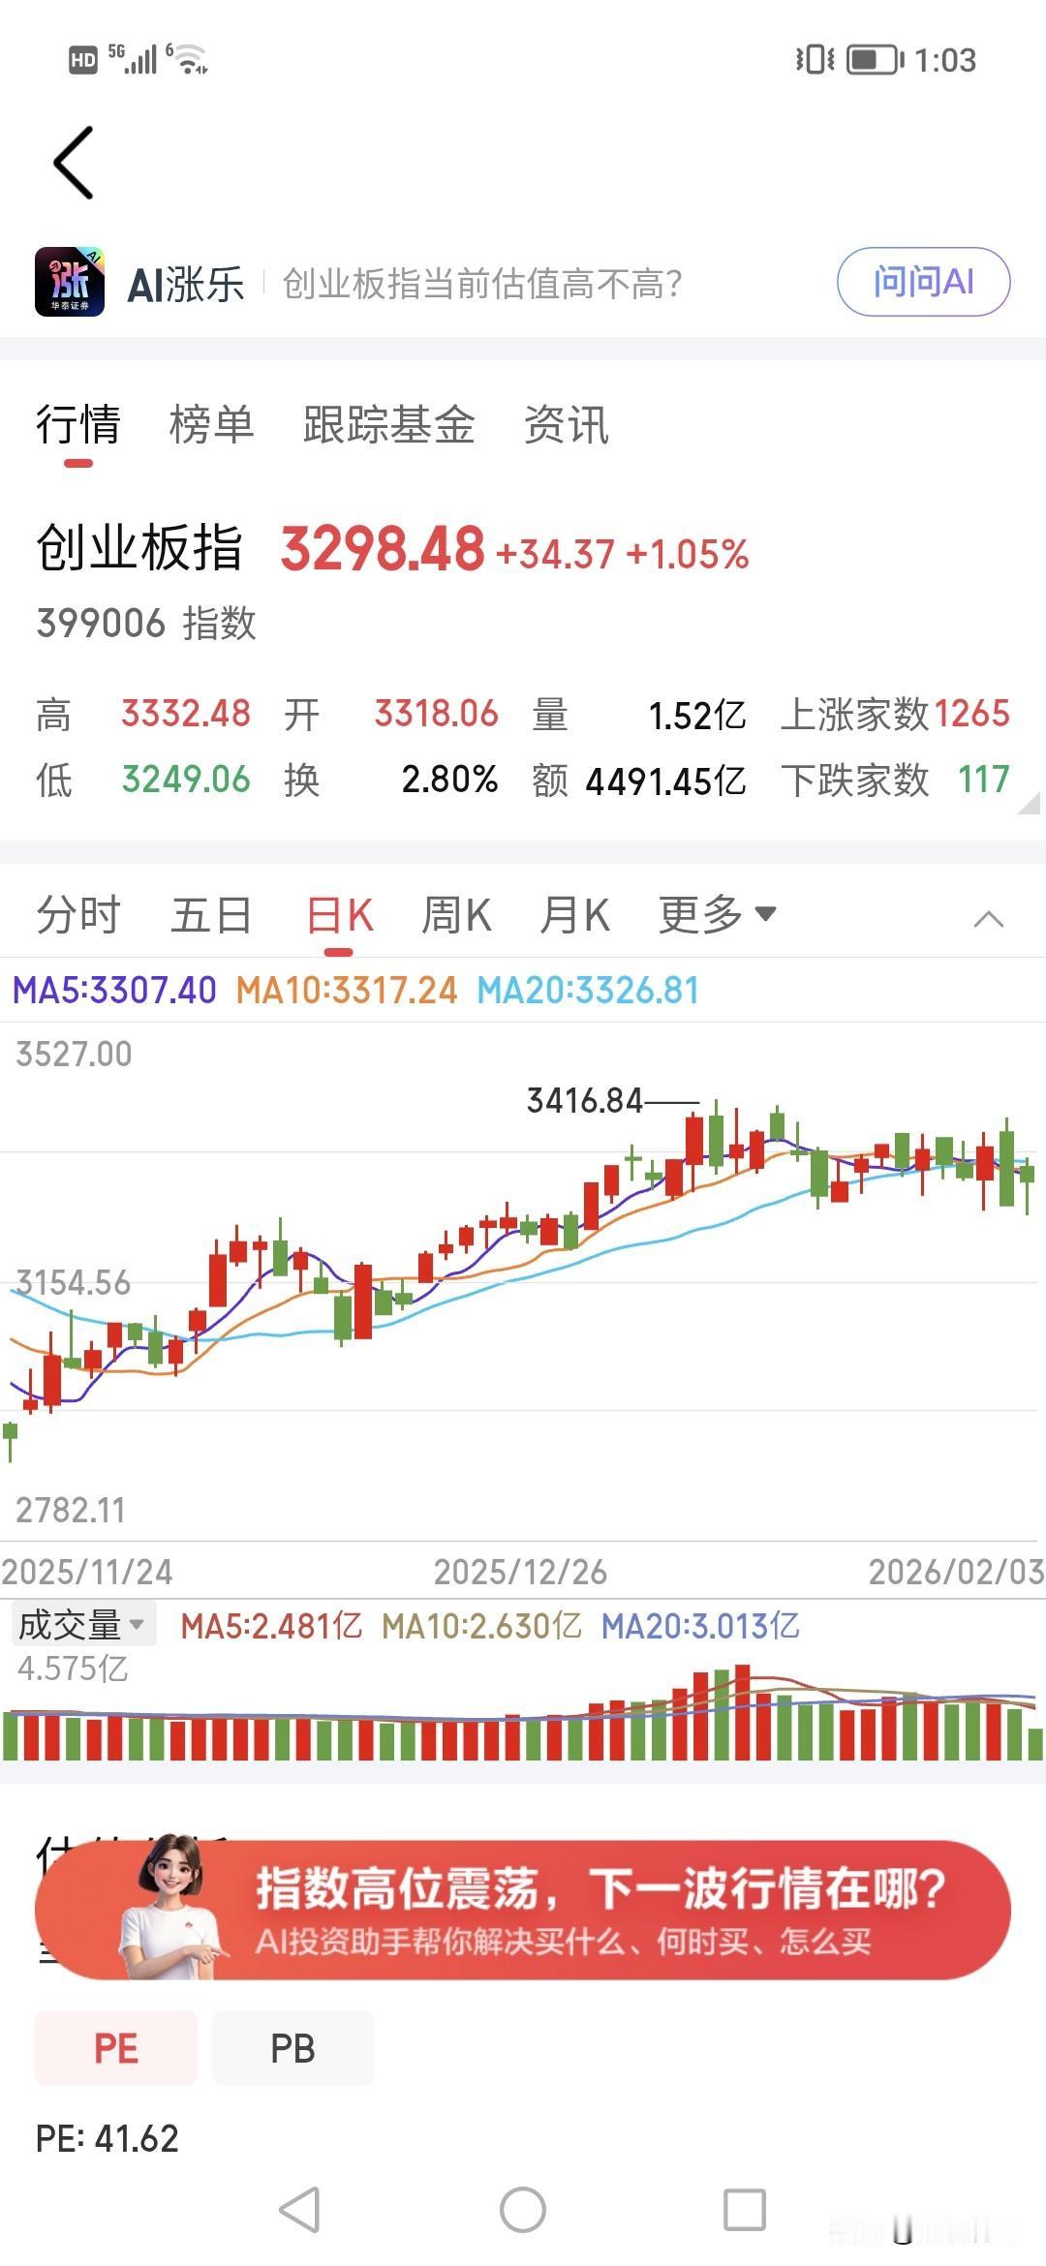Tap the vibrate mode status icon
The height and width of the screenshot is (2266, 1046).
coord(814,60)
